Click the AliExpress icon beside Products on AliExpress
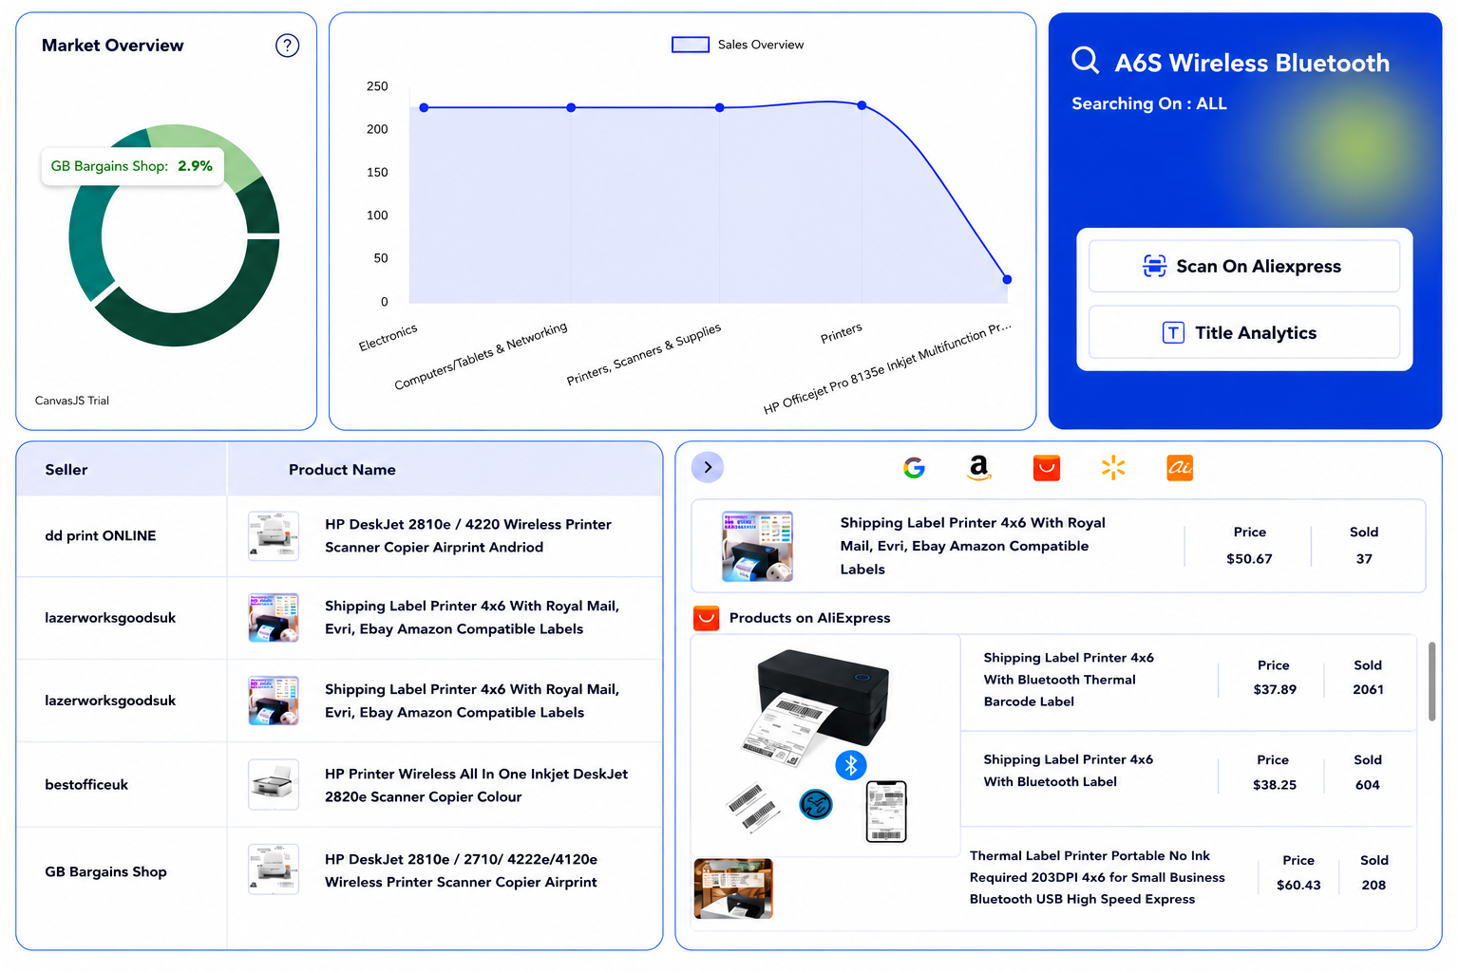This screenshot has height=972, width=1459. pyautogui.click(x=706, y=618)
